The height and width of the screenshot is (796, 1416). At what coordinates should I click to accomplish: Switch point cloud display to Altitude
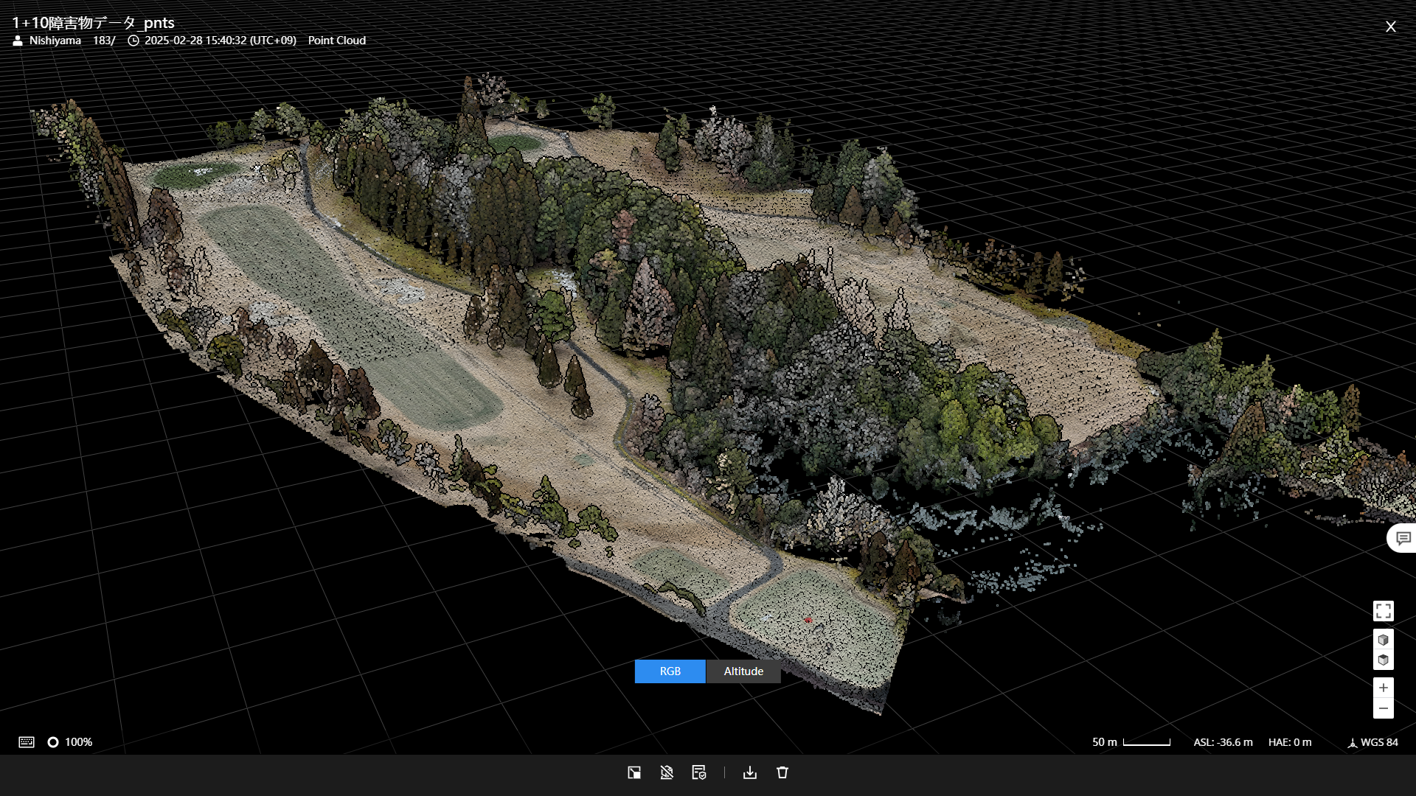pyautogui.click(x=743, y=671)
